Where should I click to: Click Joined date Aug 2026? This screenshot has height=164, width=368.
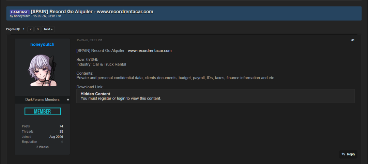coord(56,136)
